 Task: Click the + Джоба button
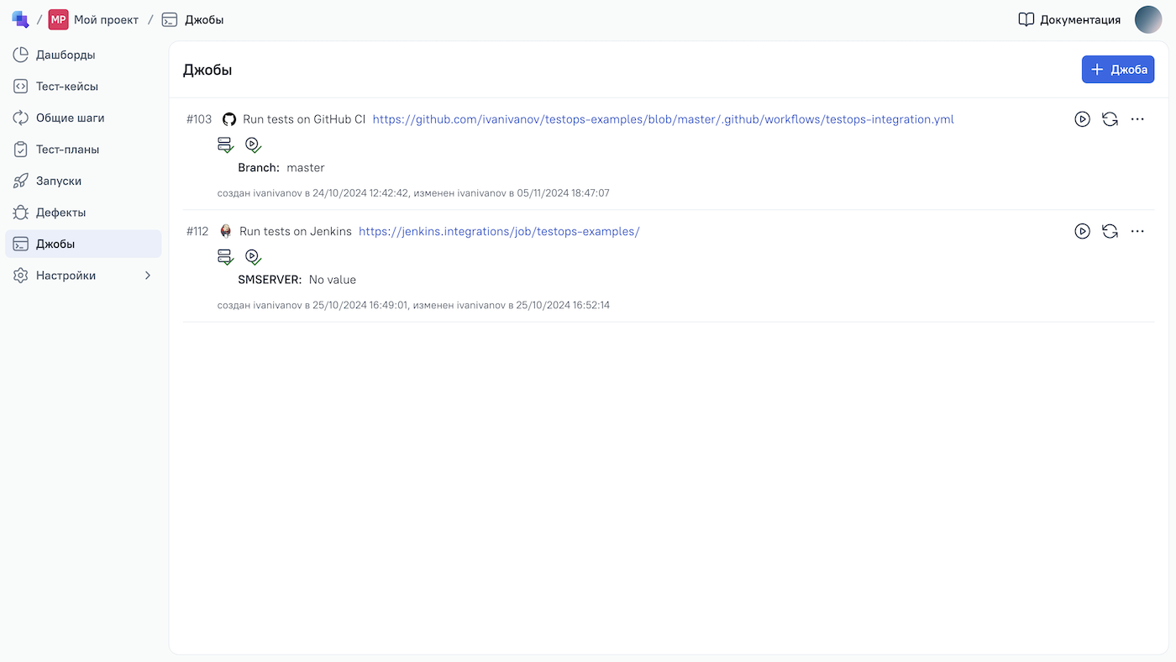(1117, 70)
